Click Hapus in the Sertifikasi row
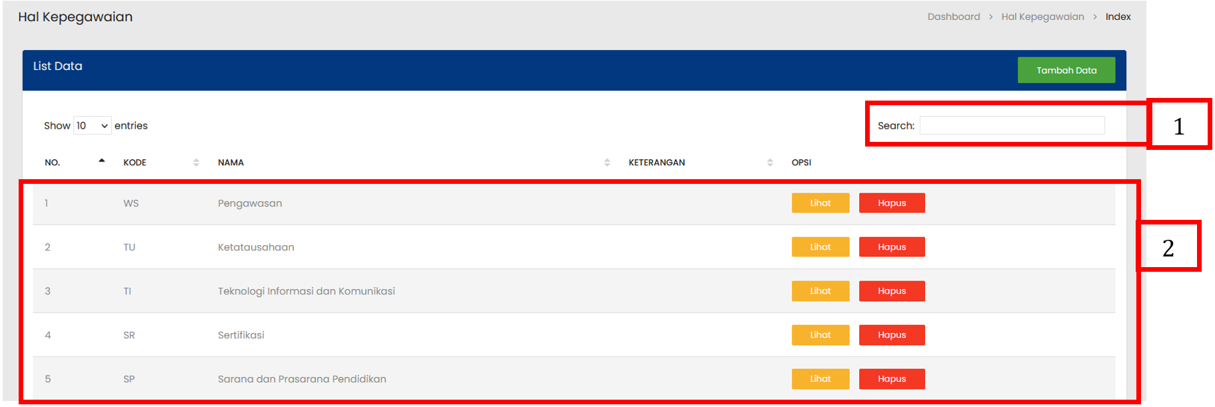The height and width of the screenshot is (407, 1215). tap(891, 335)
